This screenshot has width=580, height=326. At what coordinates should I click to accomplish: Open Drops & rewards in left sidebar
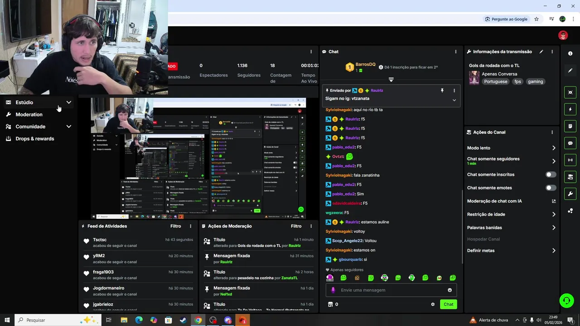pyautogui.click(x=35, y=139)
